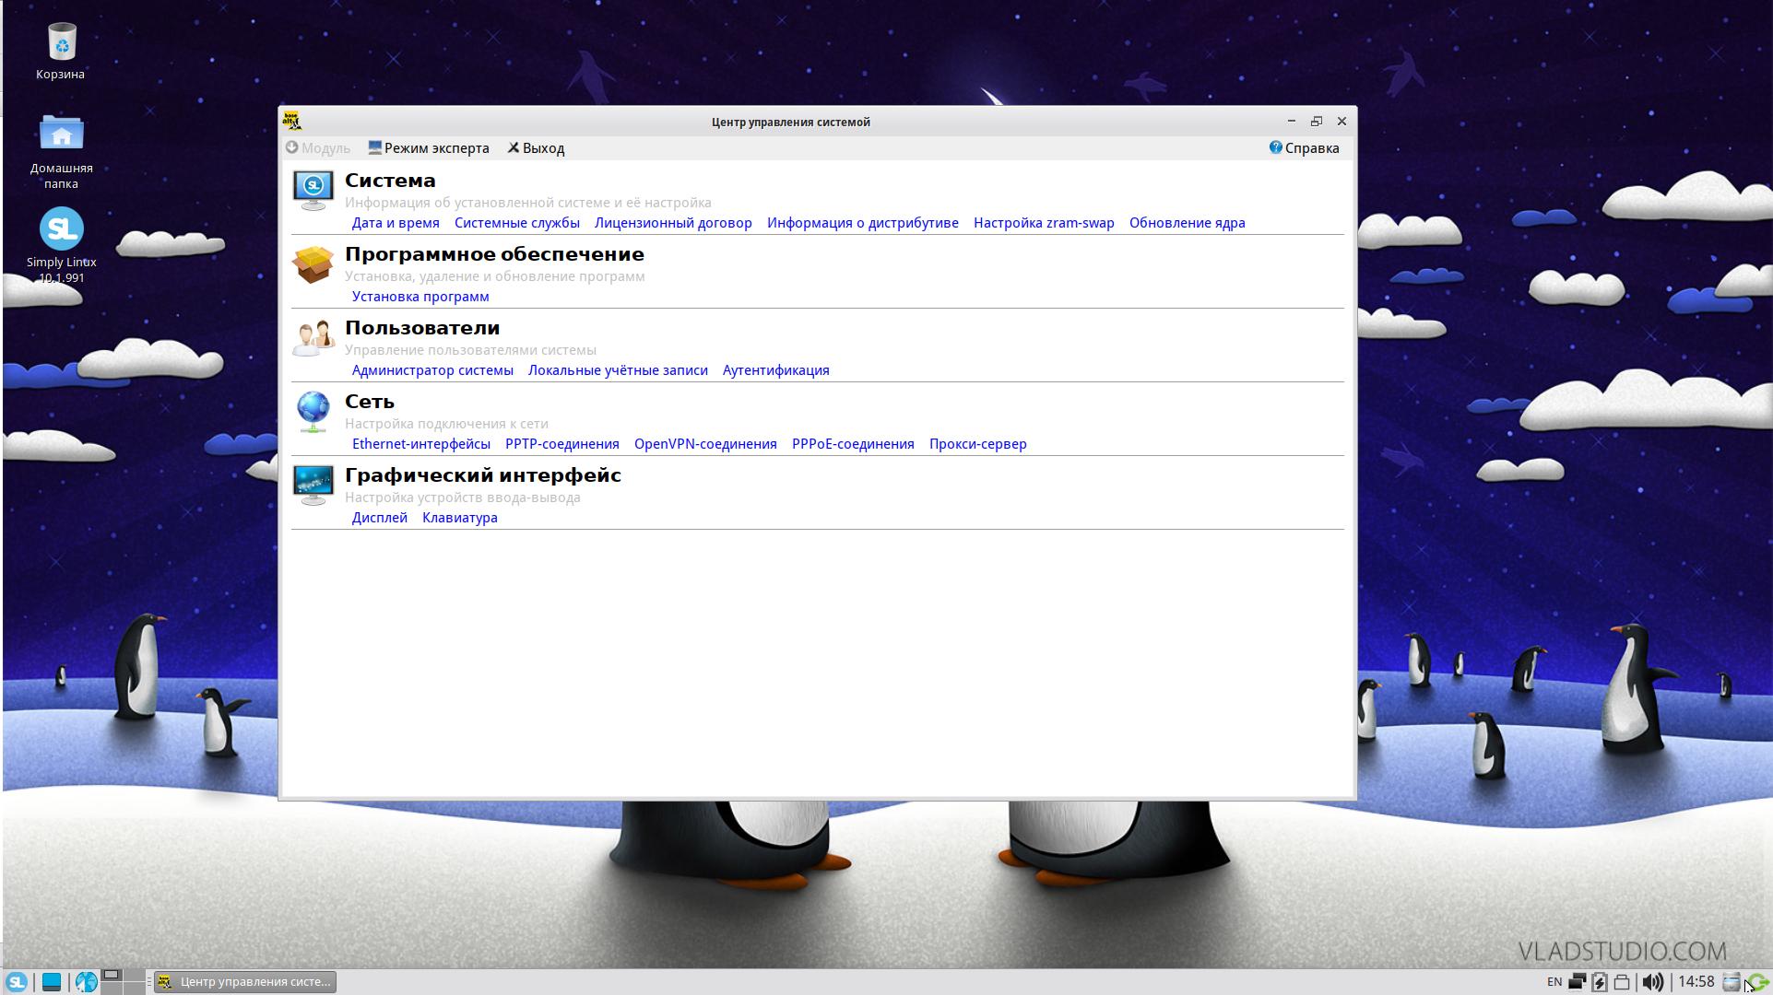Click the 14:58 clock in the panel
Image resolution: width=1773 pixels, height=995 pixels.
click(1696, 982)
